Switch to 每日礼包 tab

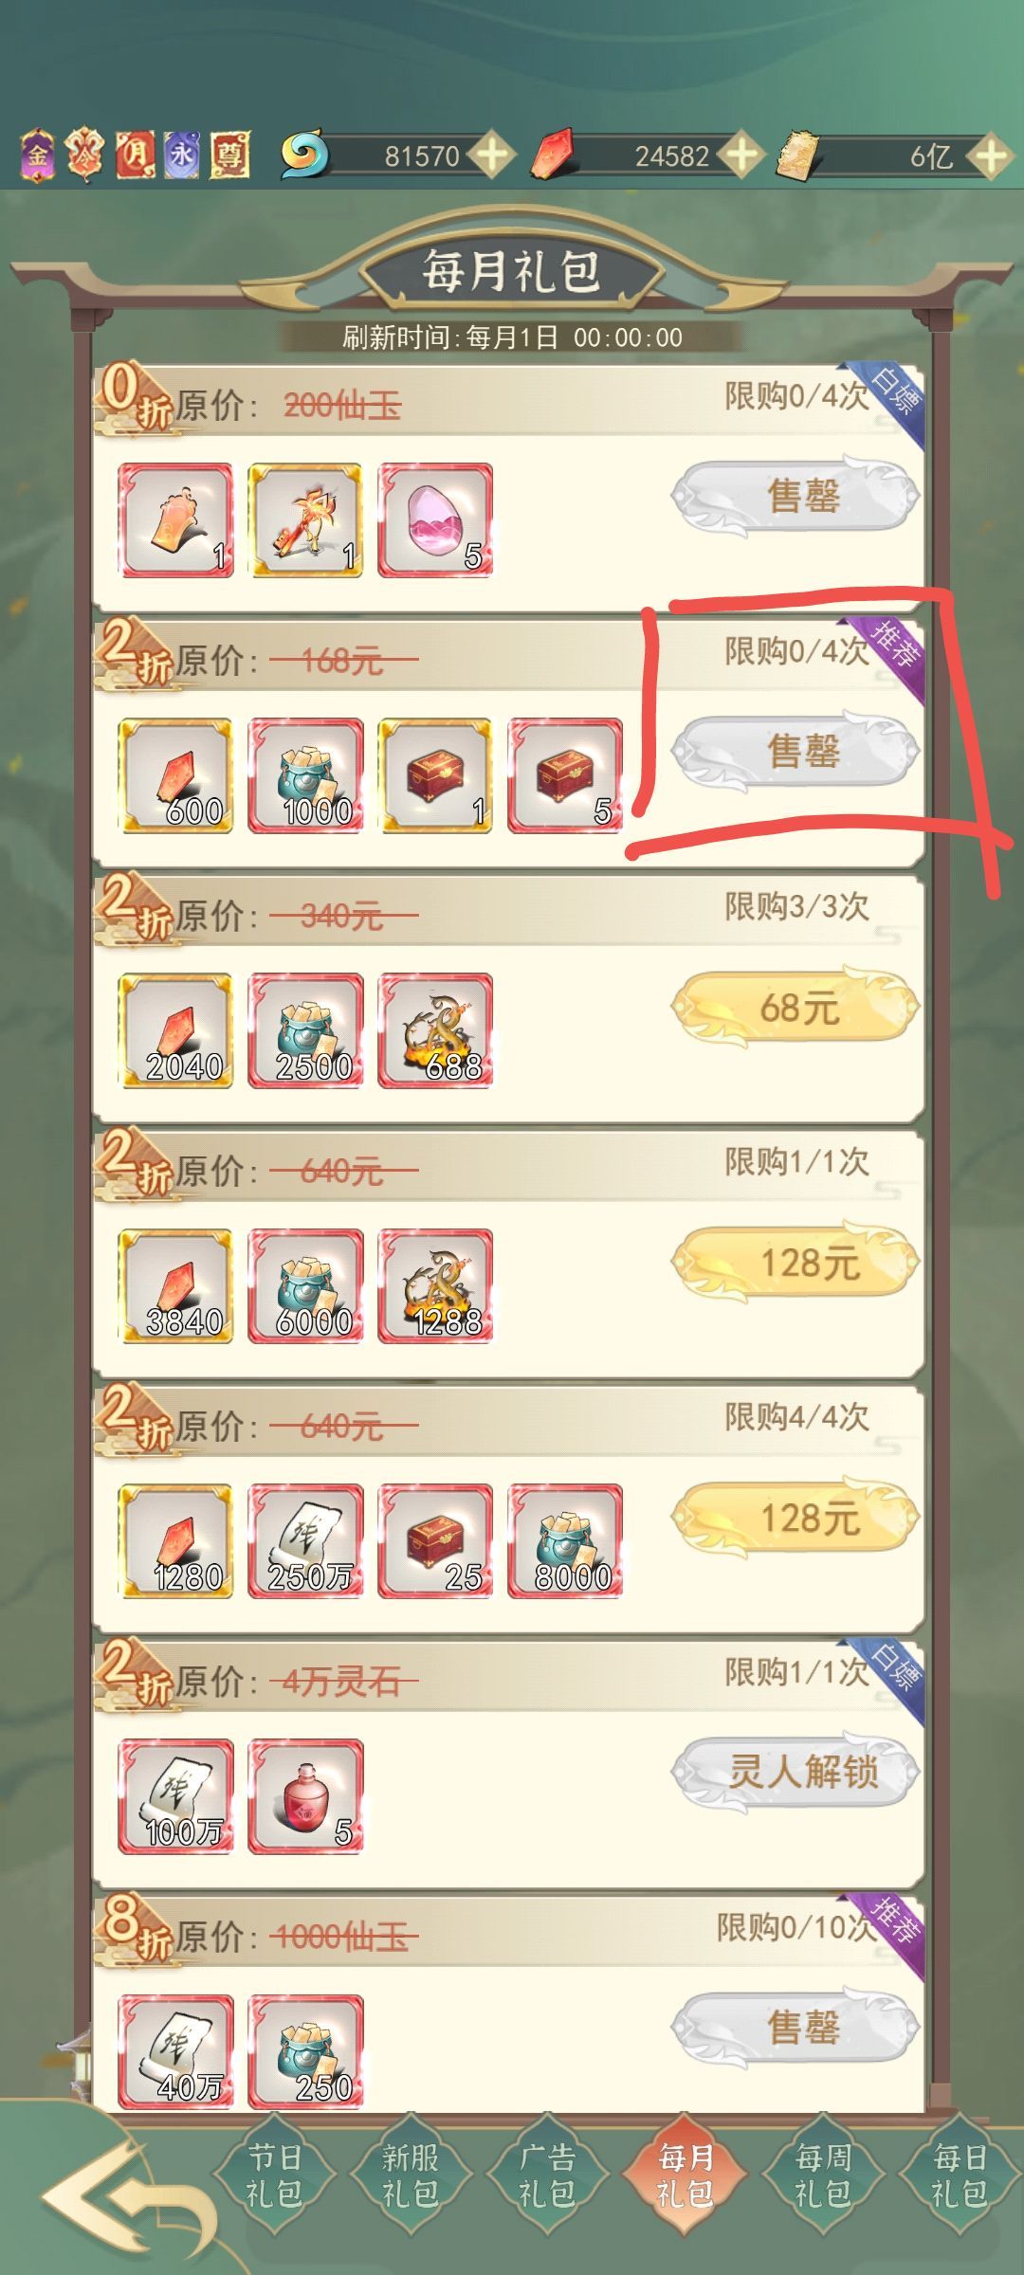(959, 2175)
